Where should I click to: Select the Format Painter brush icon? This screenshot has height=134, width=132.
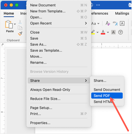tap(20, 34)
